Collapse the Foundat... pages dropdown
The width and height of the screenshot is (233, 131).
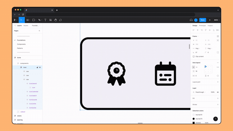click(x=36, y=25)
